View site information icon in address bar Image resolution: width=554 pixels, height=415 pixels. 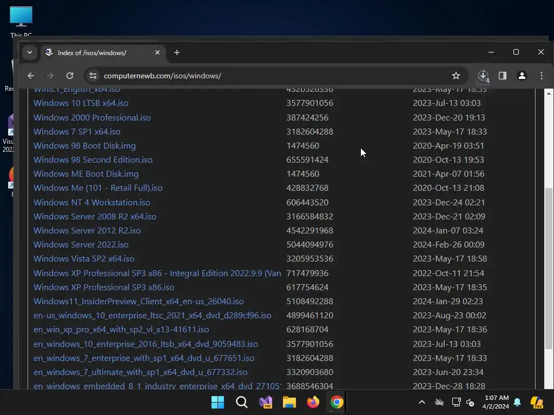[93, 76]
